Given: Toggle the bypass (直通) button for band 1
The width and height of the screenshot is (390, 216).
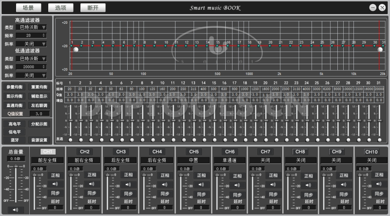Looking at the screenshot, I should pyautogui.click(x=70, y=140).
